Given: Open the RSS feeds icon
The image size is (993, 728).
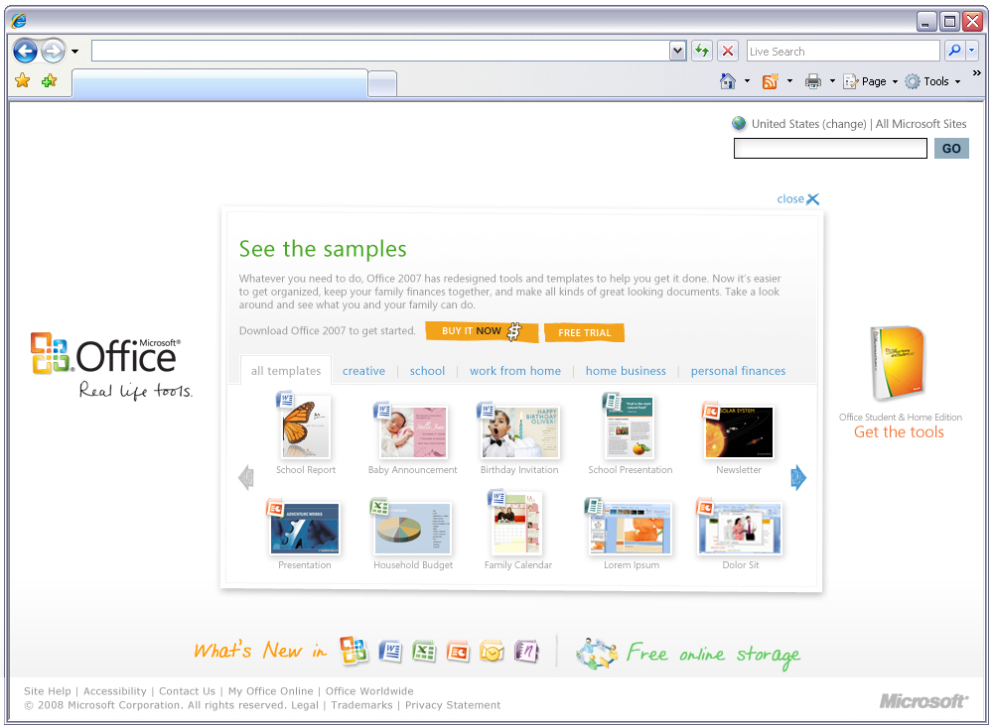Looking at the screenshot, I should click(x=771, y=81).
